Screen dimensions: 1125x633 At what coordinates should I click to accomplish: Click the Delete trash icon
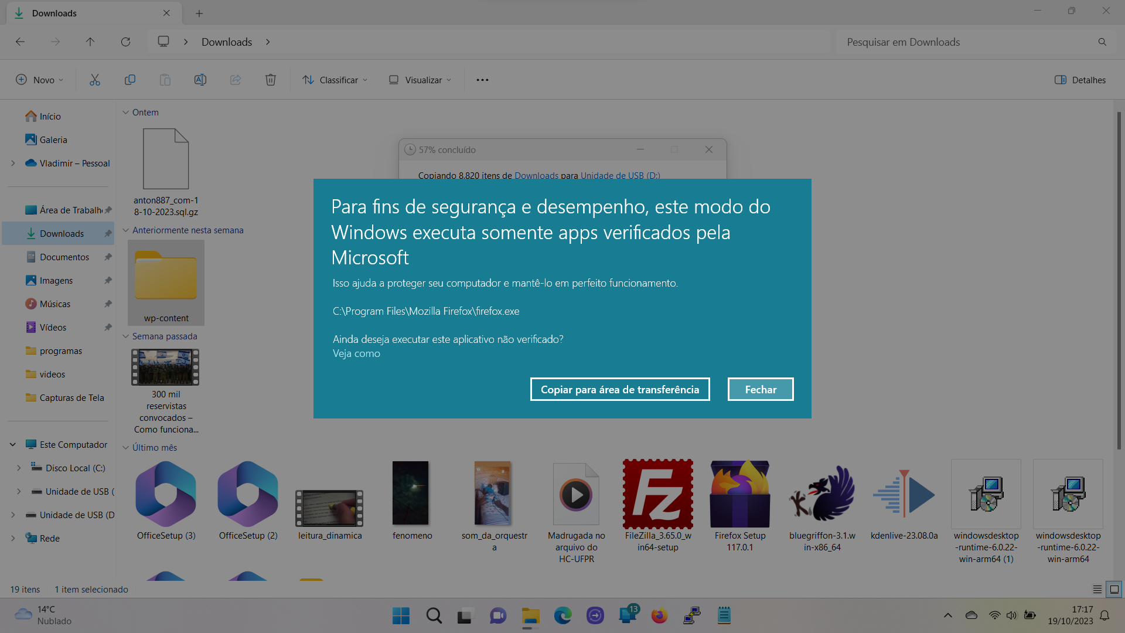271,80
